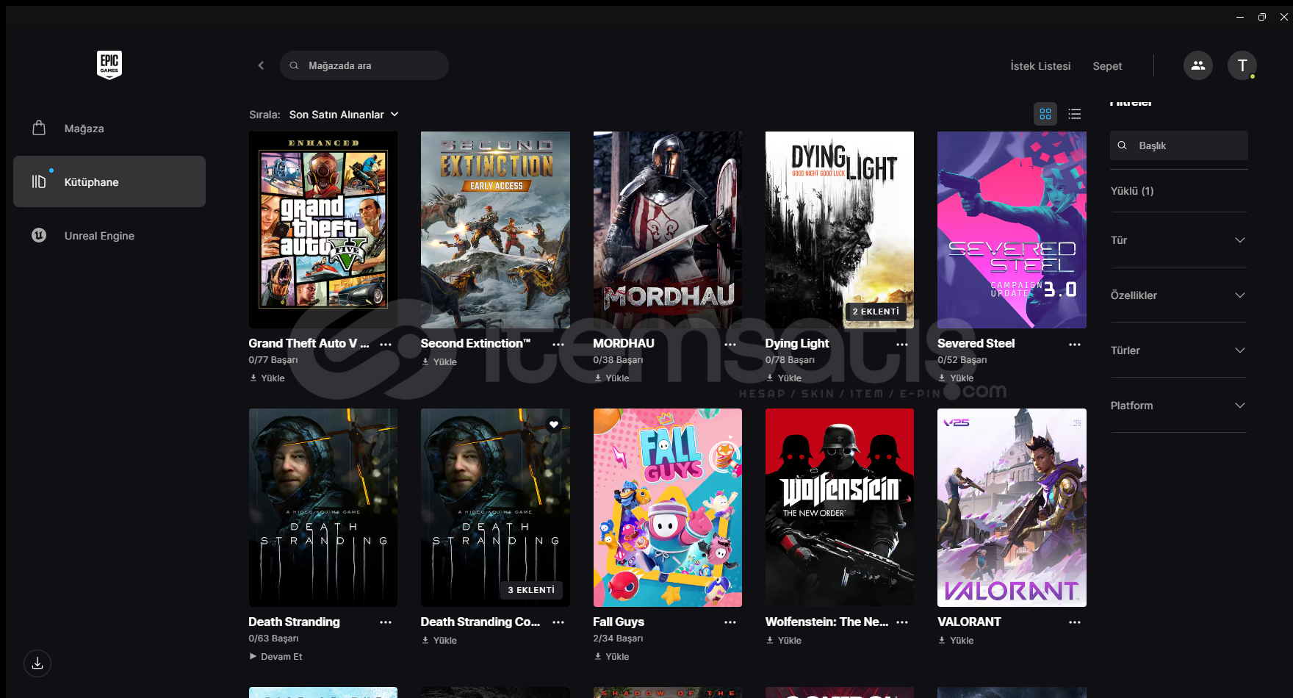The image size is (1293, 698).
Task: Go back with the left arrow
Action: [x=261, y=65]
